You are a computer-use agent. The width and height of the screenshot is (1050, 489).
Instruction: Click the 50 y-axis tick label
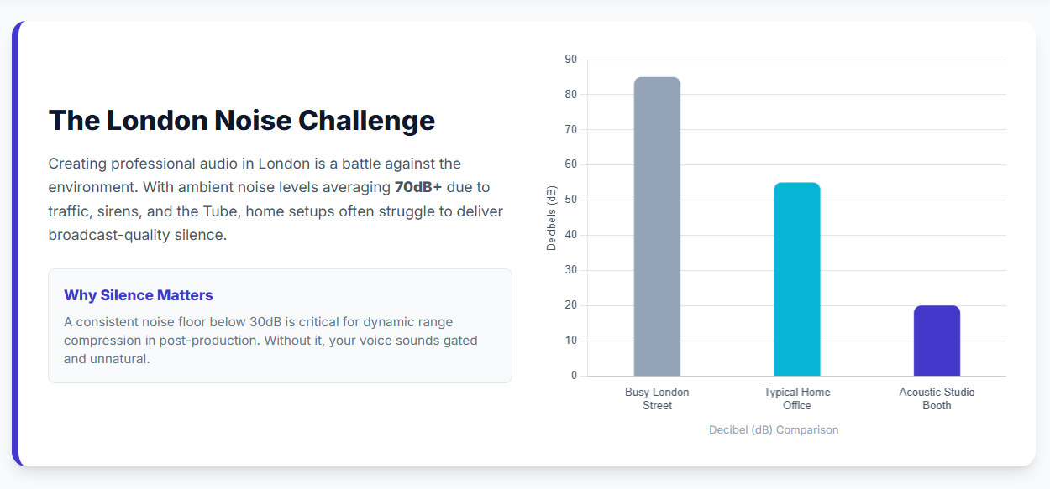(571, 200)
